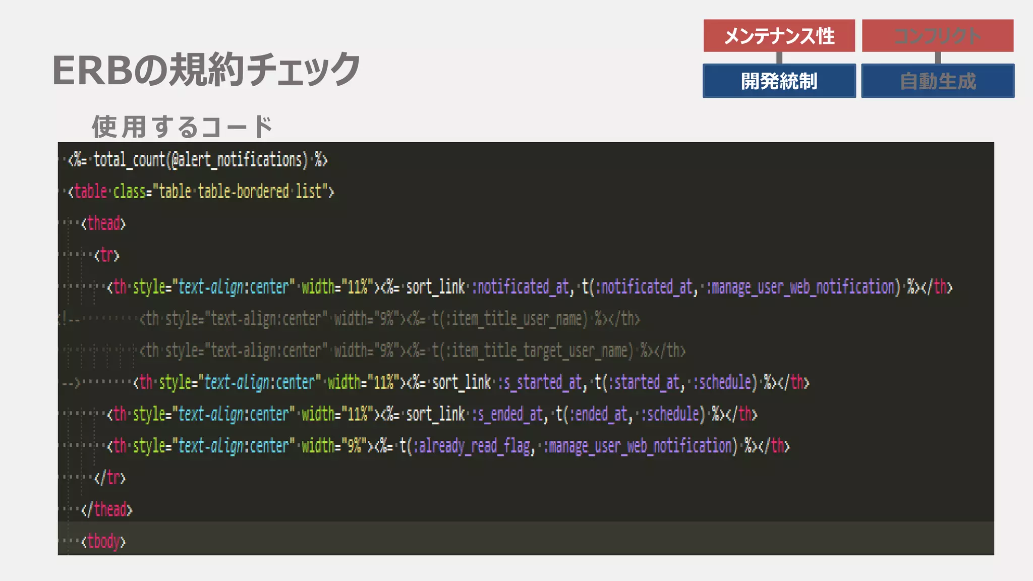Click the :s_ended_at sort_link symbol
Image resolution: width=1033 pixels, height=581 pixels.
507,414
